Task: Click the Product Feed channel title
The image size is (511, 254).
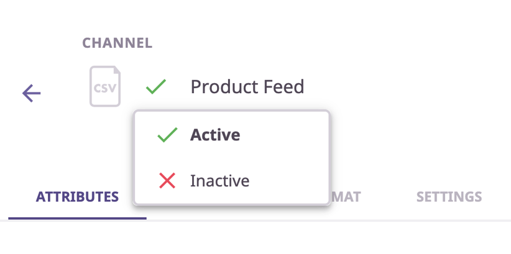Action: [x=247, y=86]
